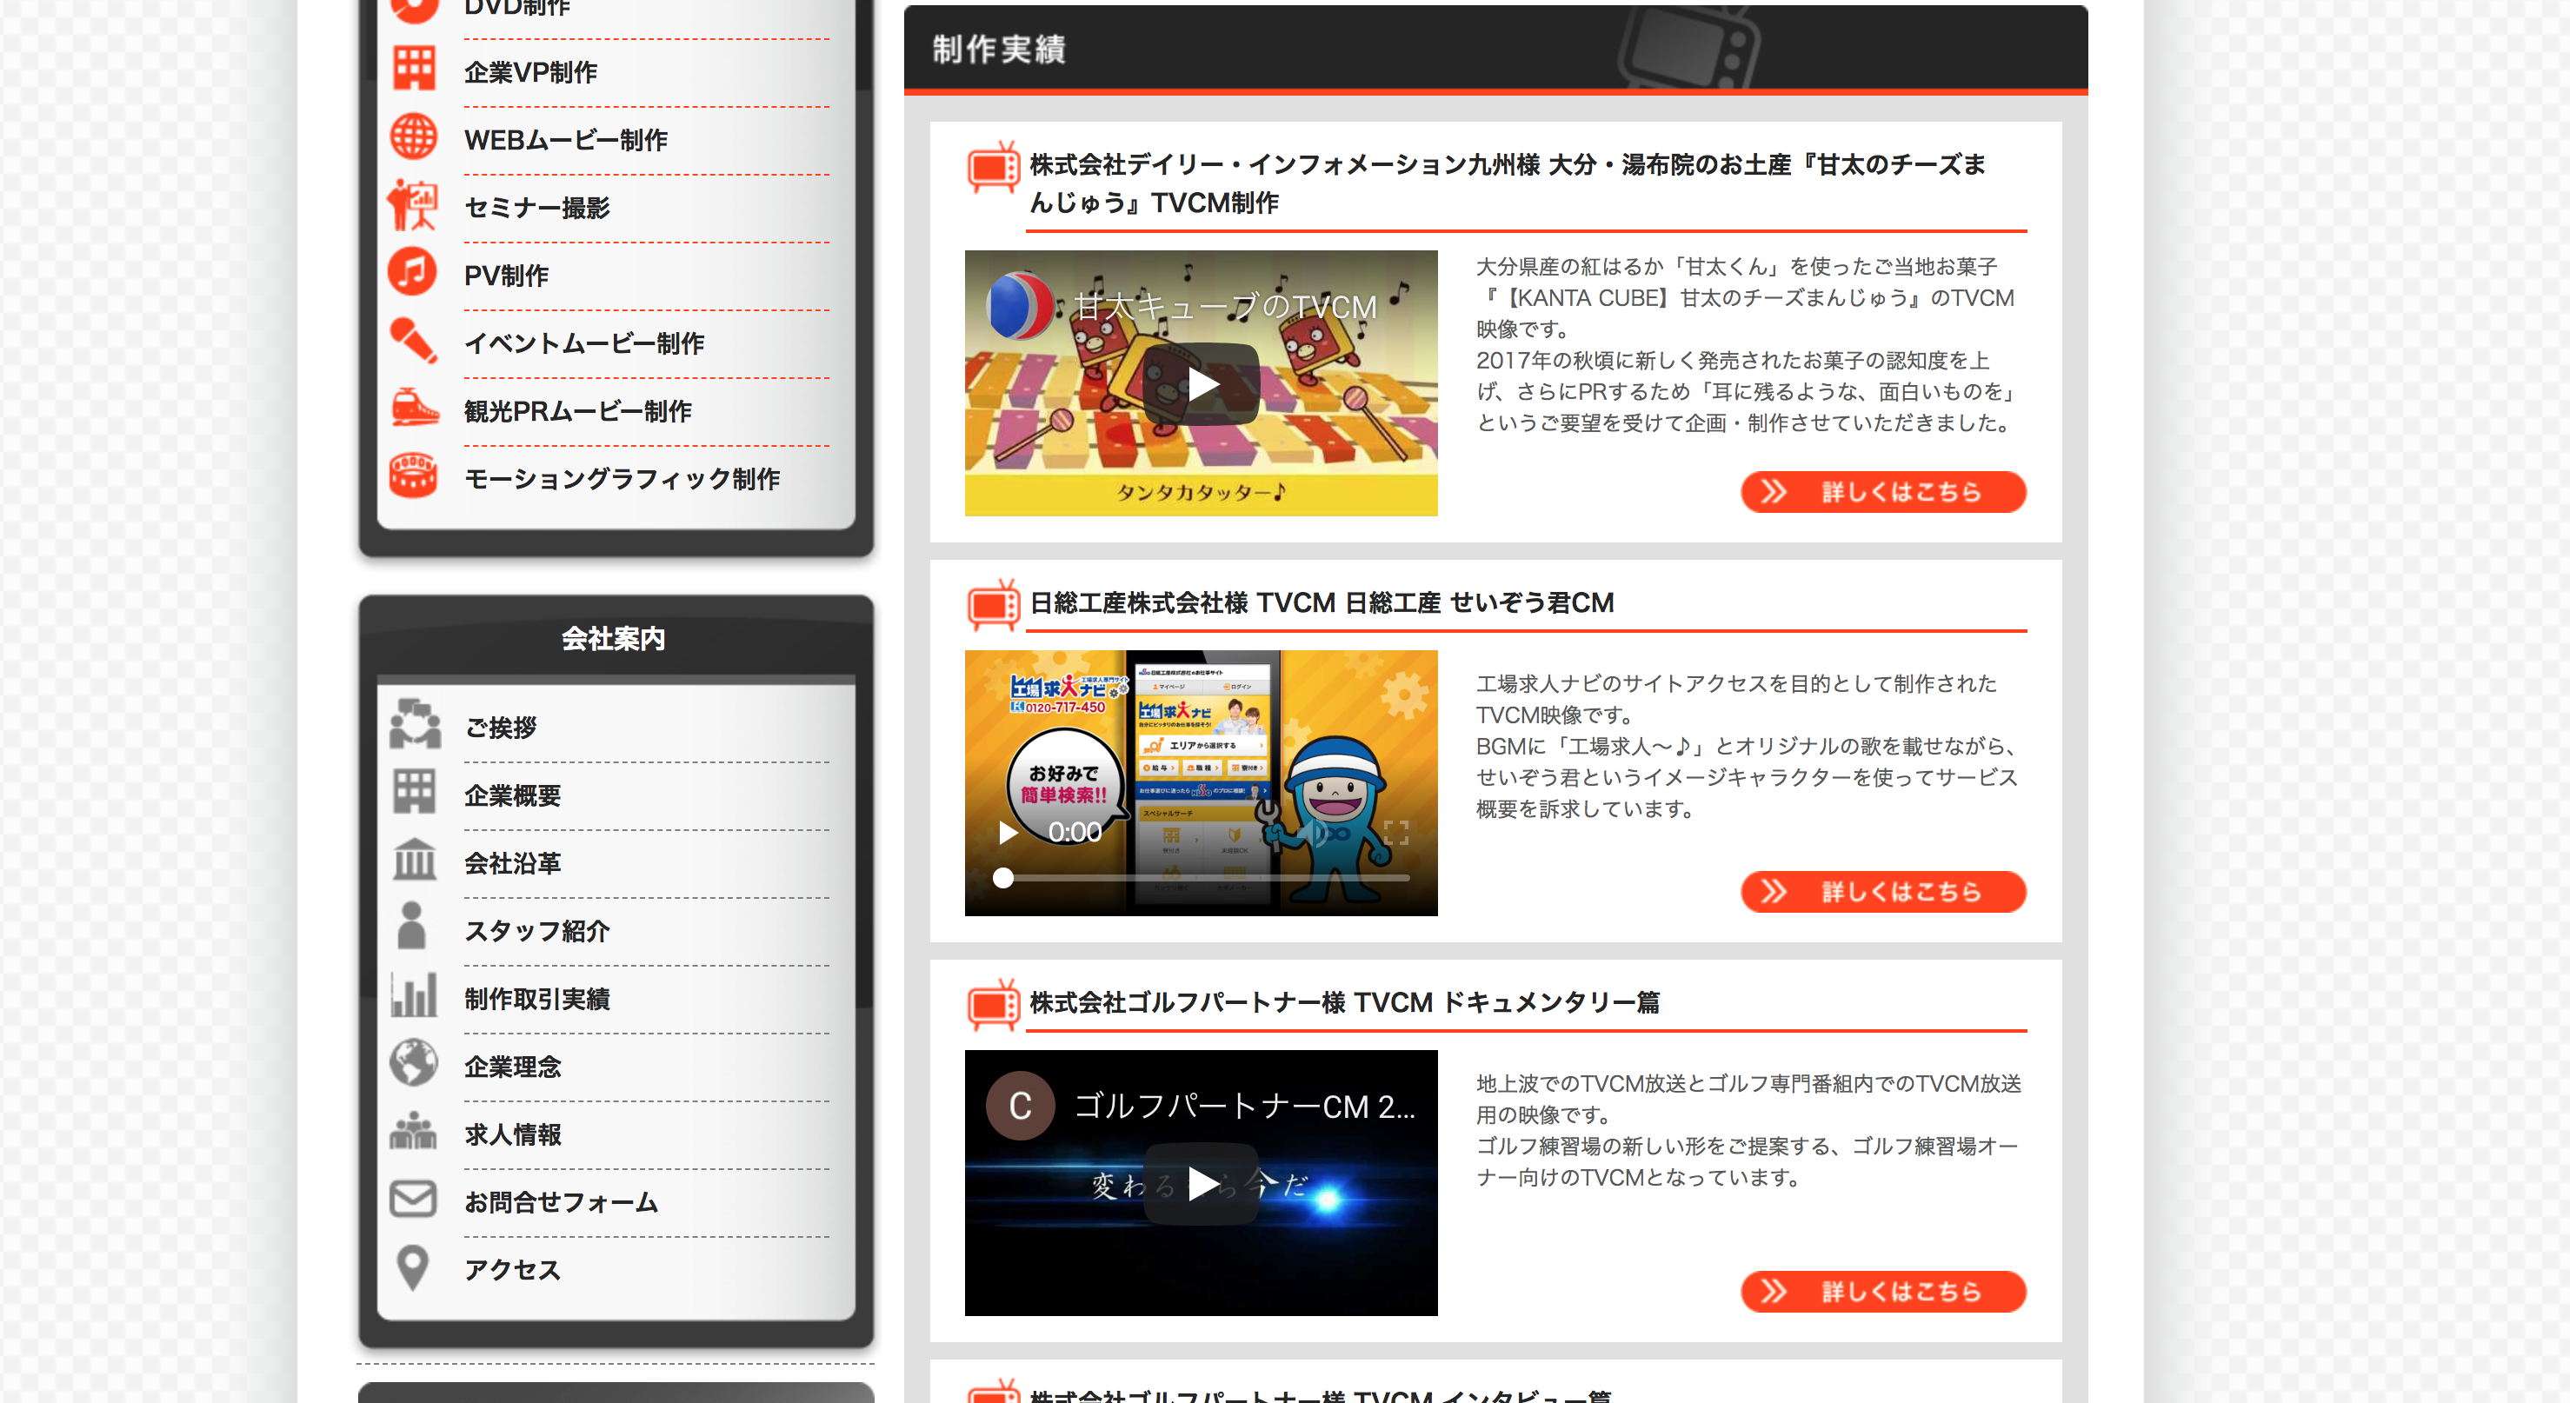2570x1403 pixels.
Task: Click the train icon beside 観光PRムービー制作
Action: (413, 409)
